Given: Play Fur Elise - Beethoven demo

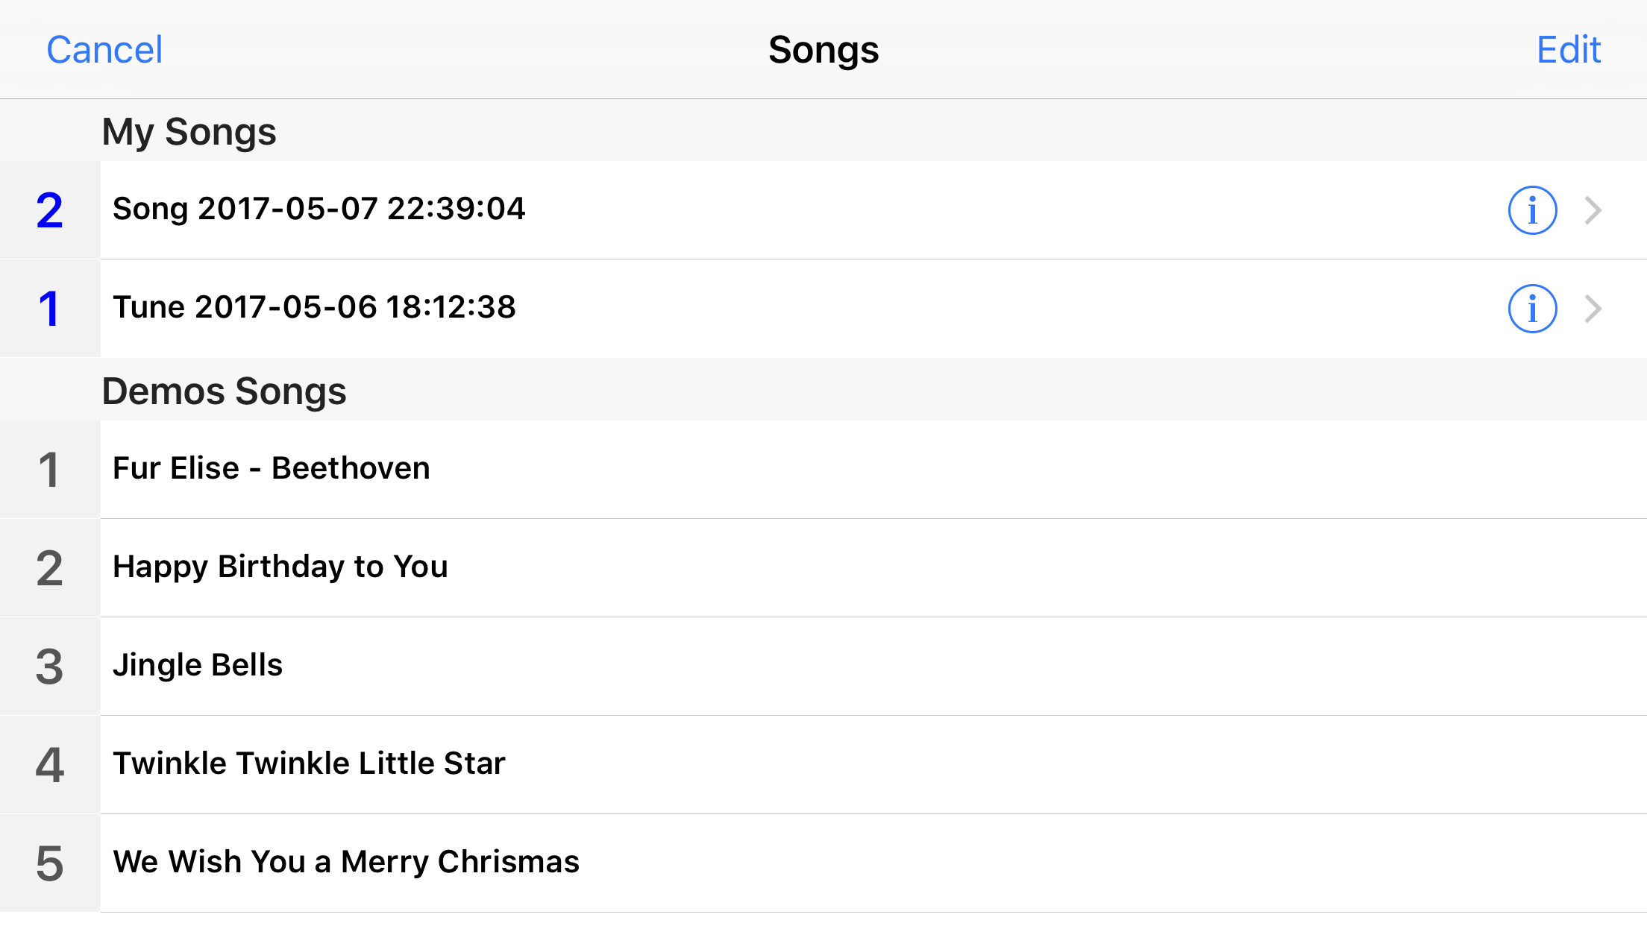Looking at the screenshot, I should point(272,468).
